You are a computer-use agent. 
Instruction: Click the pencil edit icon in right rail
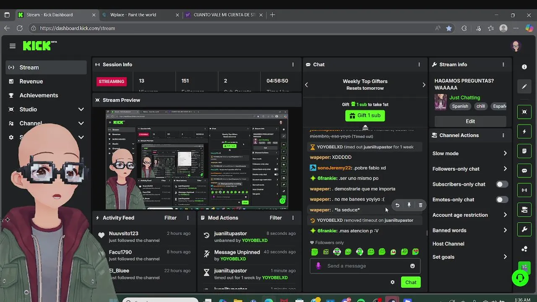click(524, 86)
